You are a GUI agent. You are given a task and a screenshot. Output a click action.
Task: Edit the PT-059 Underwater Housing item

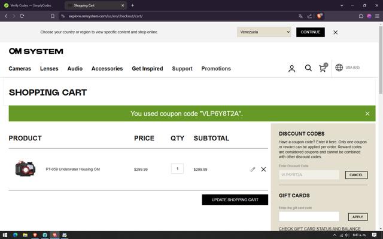tap(253, 169)
